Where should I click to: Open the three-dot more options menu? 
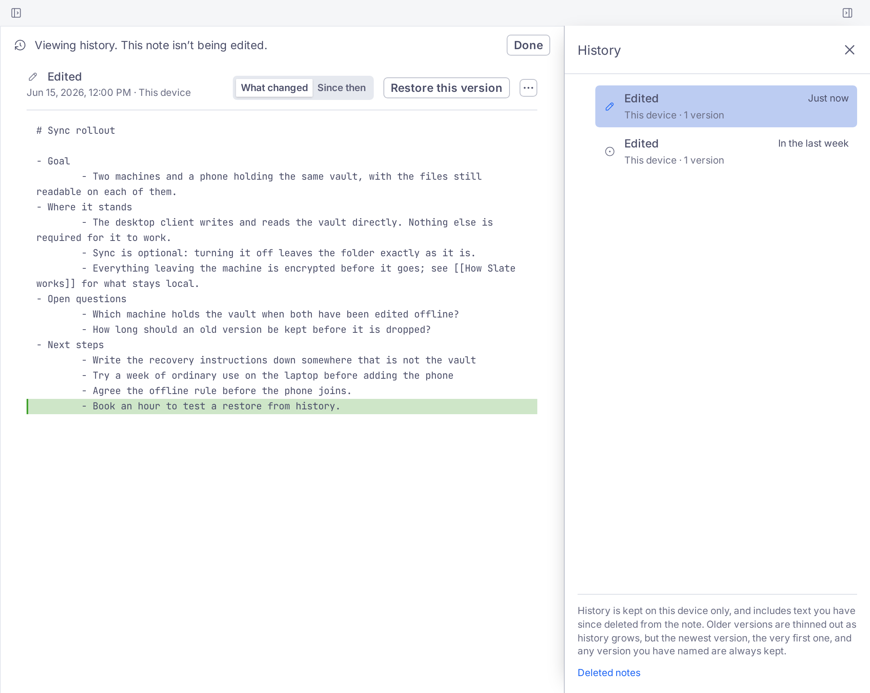click(x=528, y=87)
